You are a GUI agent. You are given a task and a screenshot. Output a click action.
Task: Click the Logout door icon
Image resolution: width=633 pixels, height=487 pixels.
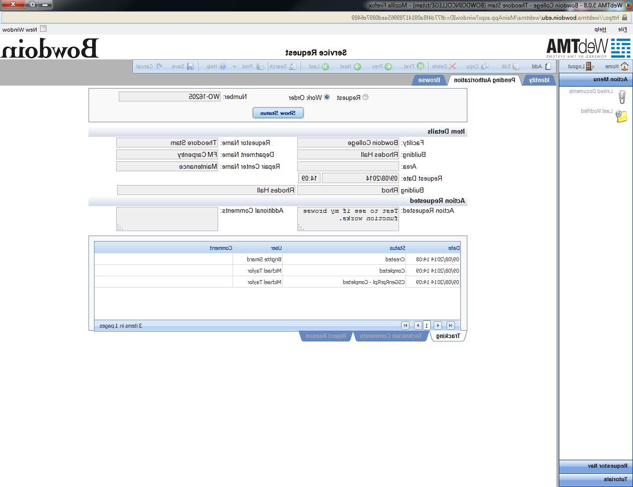click(x=589, y=66)
